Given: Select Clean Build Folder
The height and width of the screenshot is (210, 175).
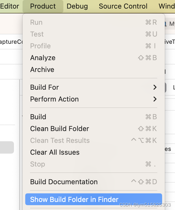Looking at the screenshot, I should tap(60, 129).
